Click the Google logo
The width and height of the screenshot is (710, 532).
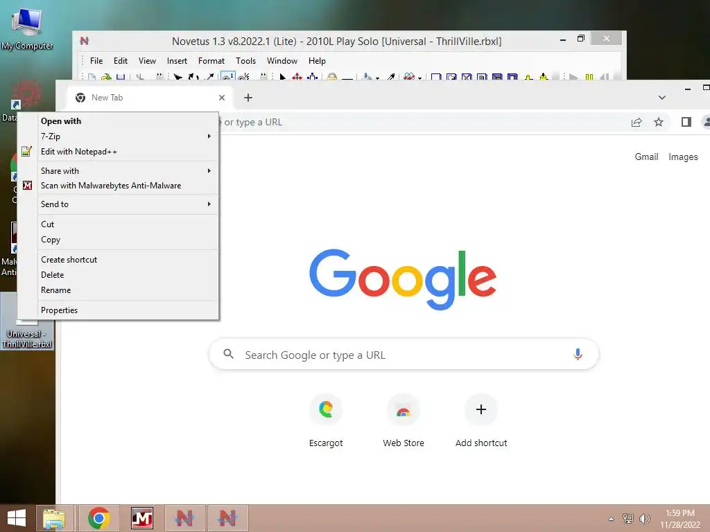point(403,278)
